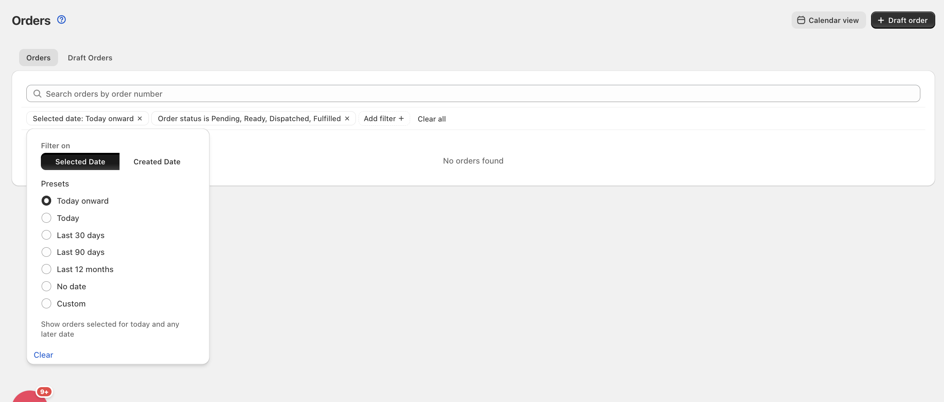The width and height of the screenshot is (944, 402).
Task: Select the Today preset radio button
Action: click(x=46, y=218)
